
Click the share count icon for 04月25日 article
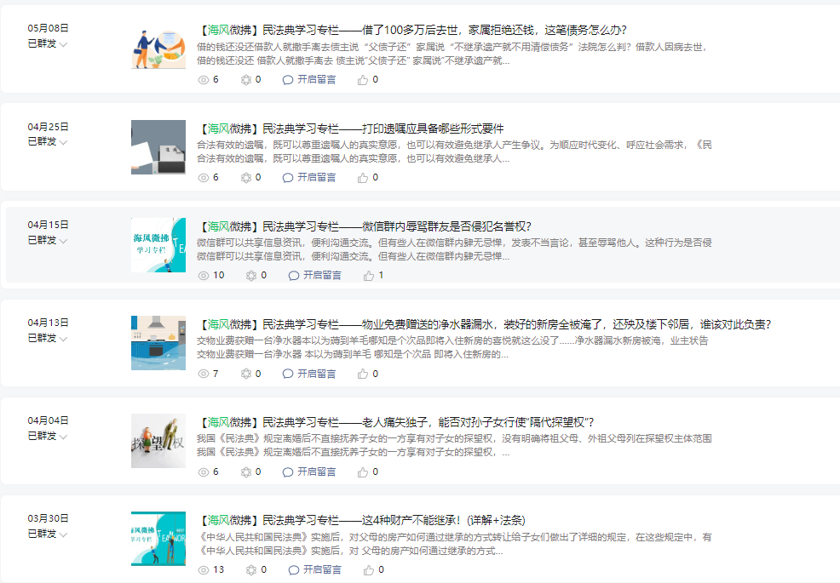[247, 178]
